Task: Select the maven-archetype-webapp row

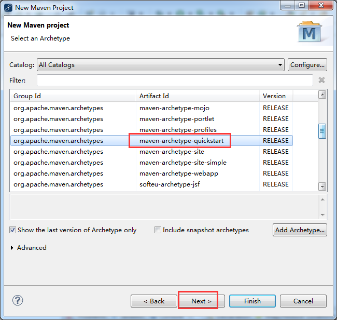Action: (151, 174)
